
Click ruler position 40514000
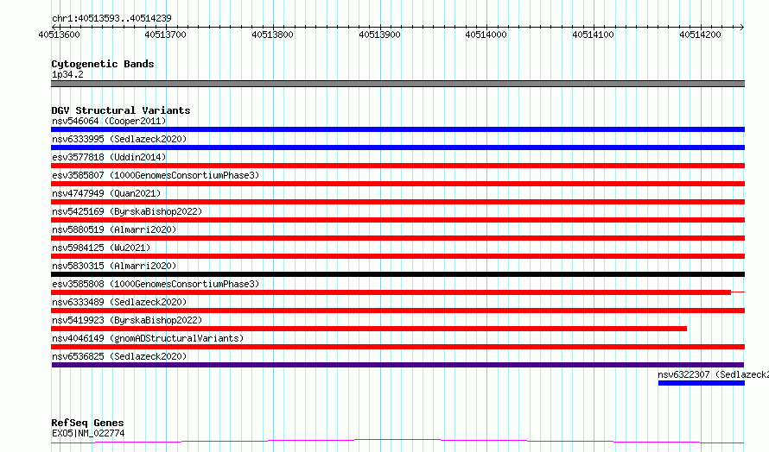point(486,35)
